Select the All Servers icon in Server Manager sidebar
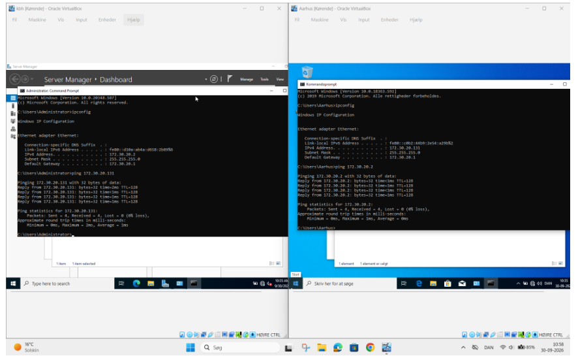The image size is (578, 360). pyautogui.click(x=13, y=114)
